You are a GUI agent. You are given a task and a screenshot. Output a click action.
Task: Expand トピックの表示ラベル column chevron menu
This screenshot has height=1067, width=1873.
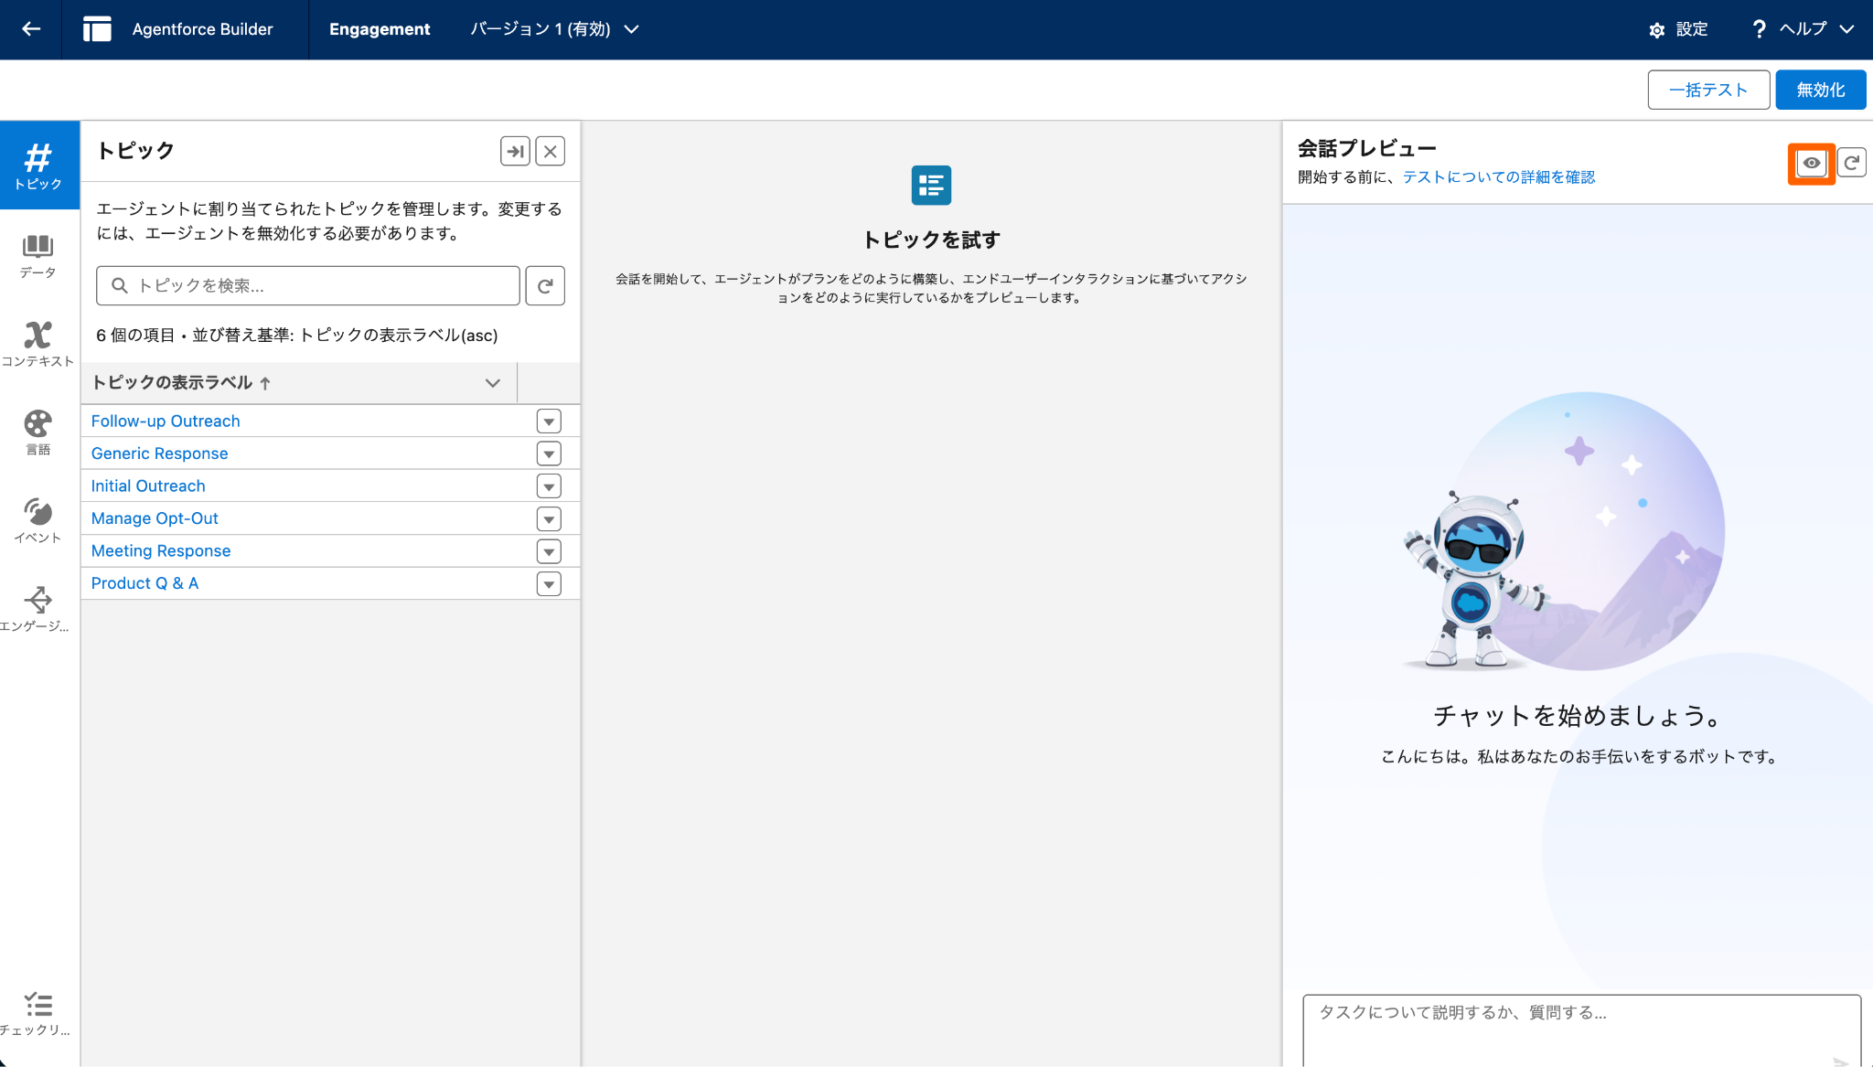[x=492, y=383]
